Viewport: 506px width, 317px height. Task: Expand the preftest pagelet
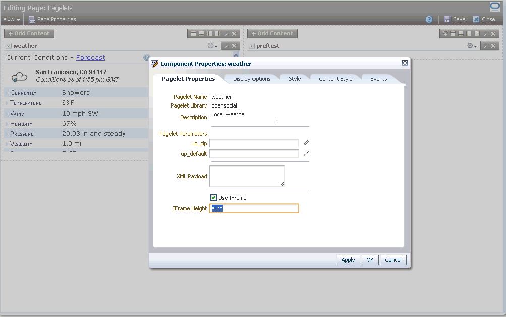[252, 46]
